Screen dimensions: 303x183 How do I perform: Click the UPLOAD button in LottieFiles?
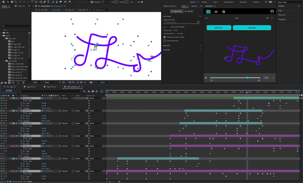(252, 28)
